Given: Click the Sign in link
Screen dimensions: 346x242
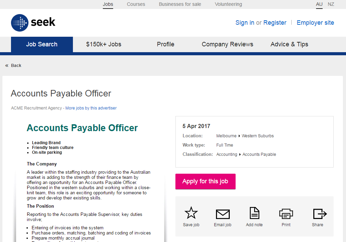Looking at the screenshot, I should 245,23.
